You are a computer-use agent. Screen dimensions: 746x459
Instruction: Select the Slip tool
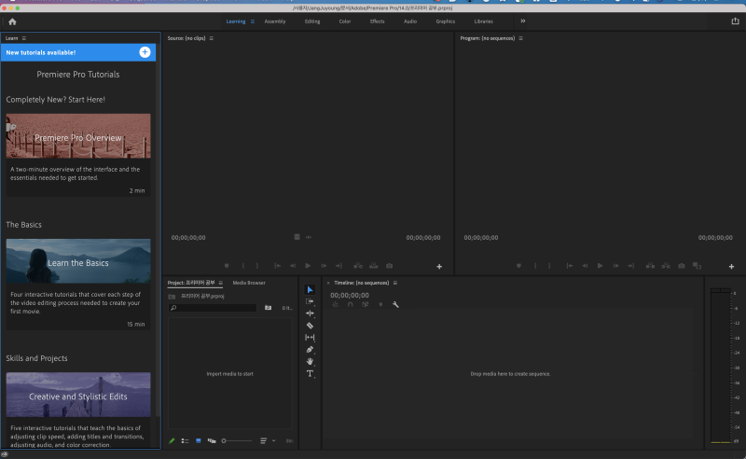[x=310, y=338]
